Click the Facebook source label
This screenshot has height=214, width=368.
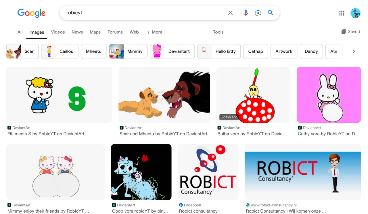click(190, 205)
